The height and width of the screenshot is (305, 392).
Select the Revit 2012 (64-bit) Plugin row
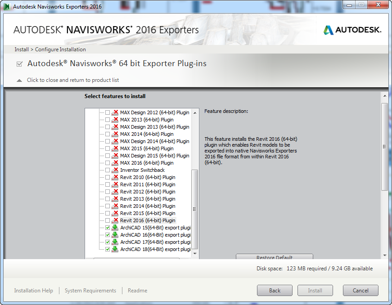pos(148,192)
